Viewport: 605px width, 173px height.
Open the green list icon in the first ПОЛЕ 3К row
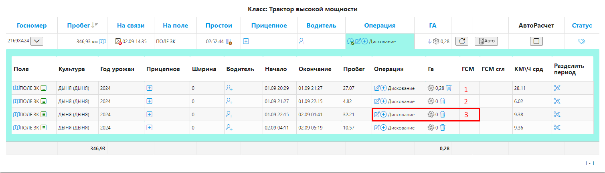(44, 88)
